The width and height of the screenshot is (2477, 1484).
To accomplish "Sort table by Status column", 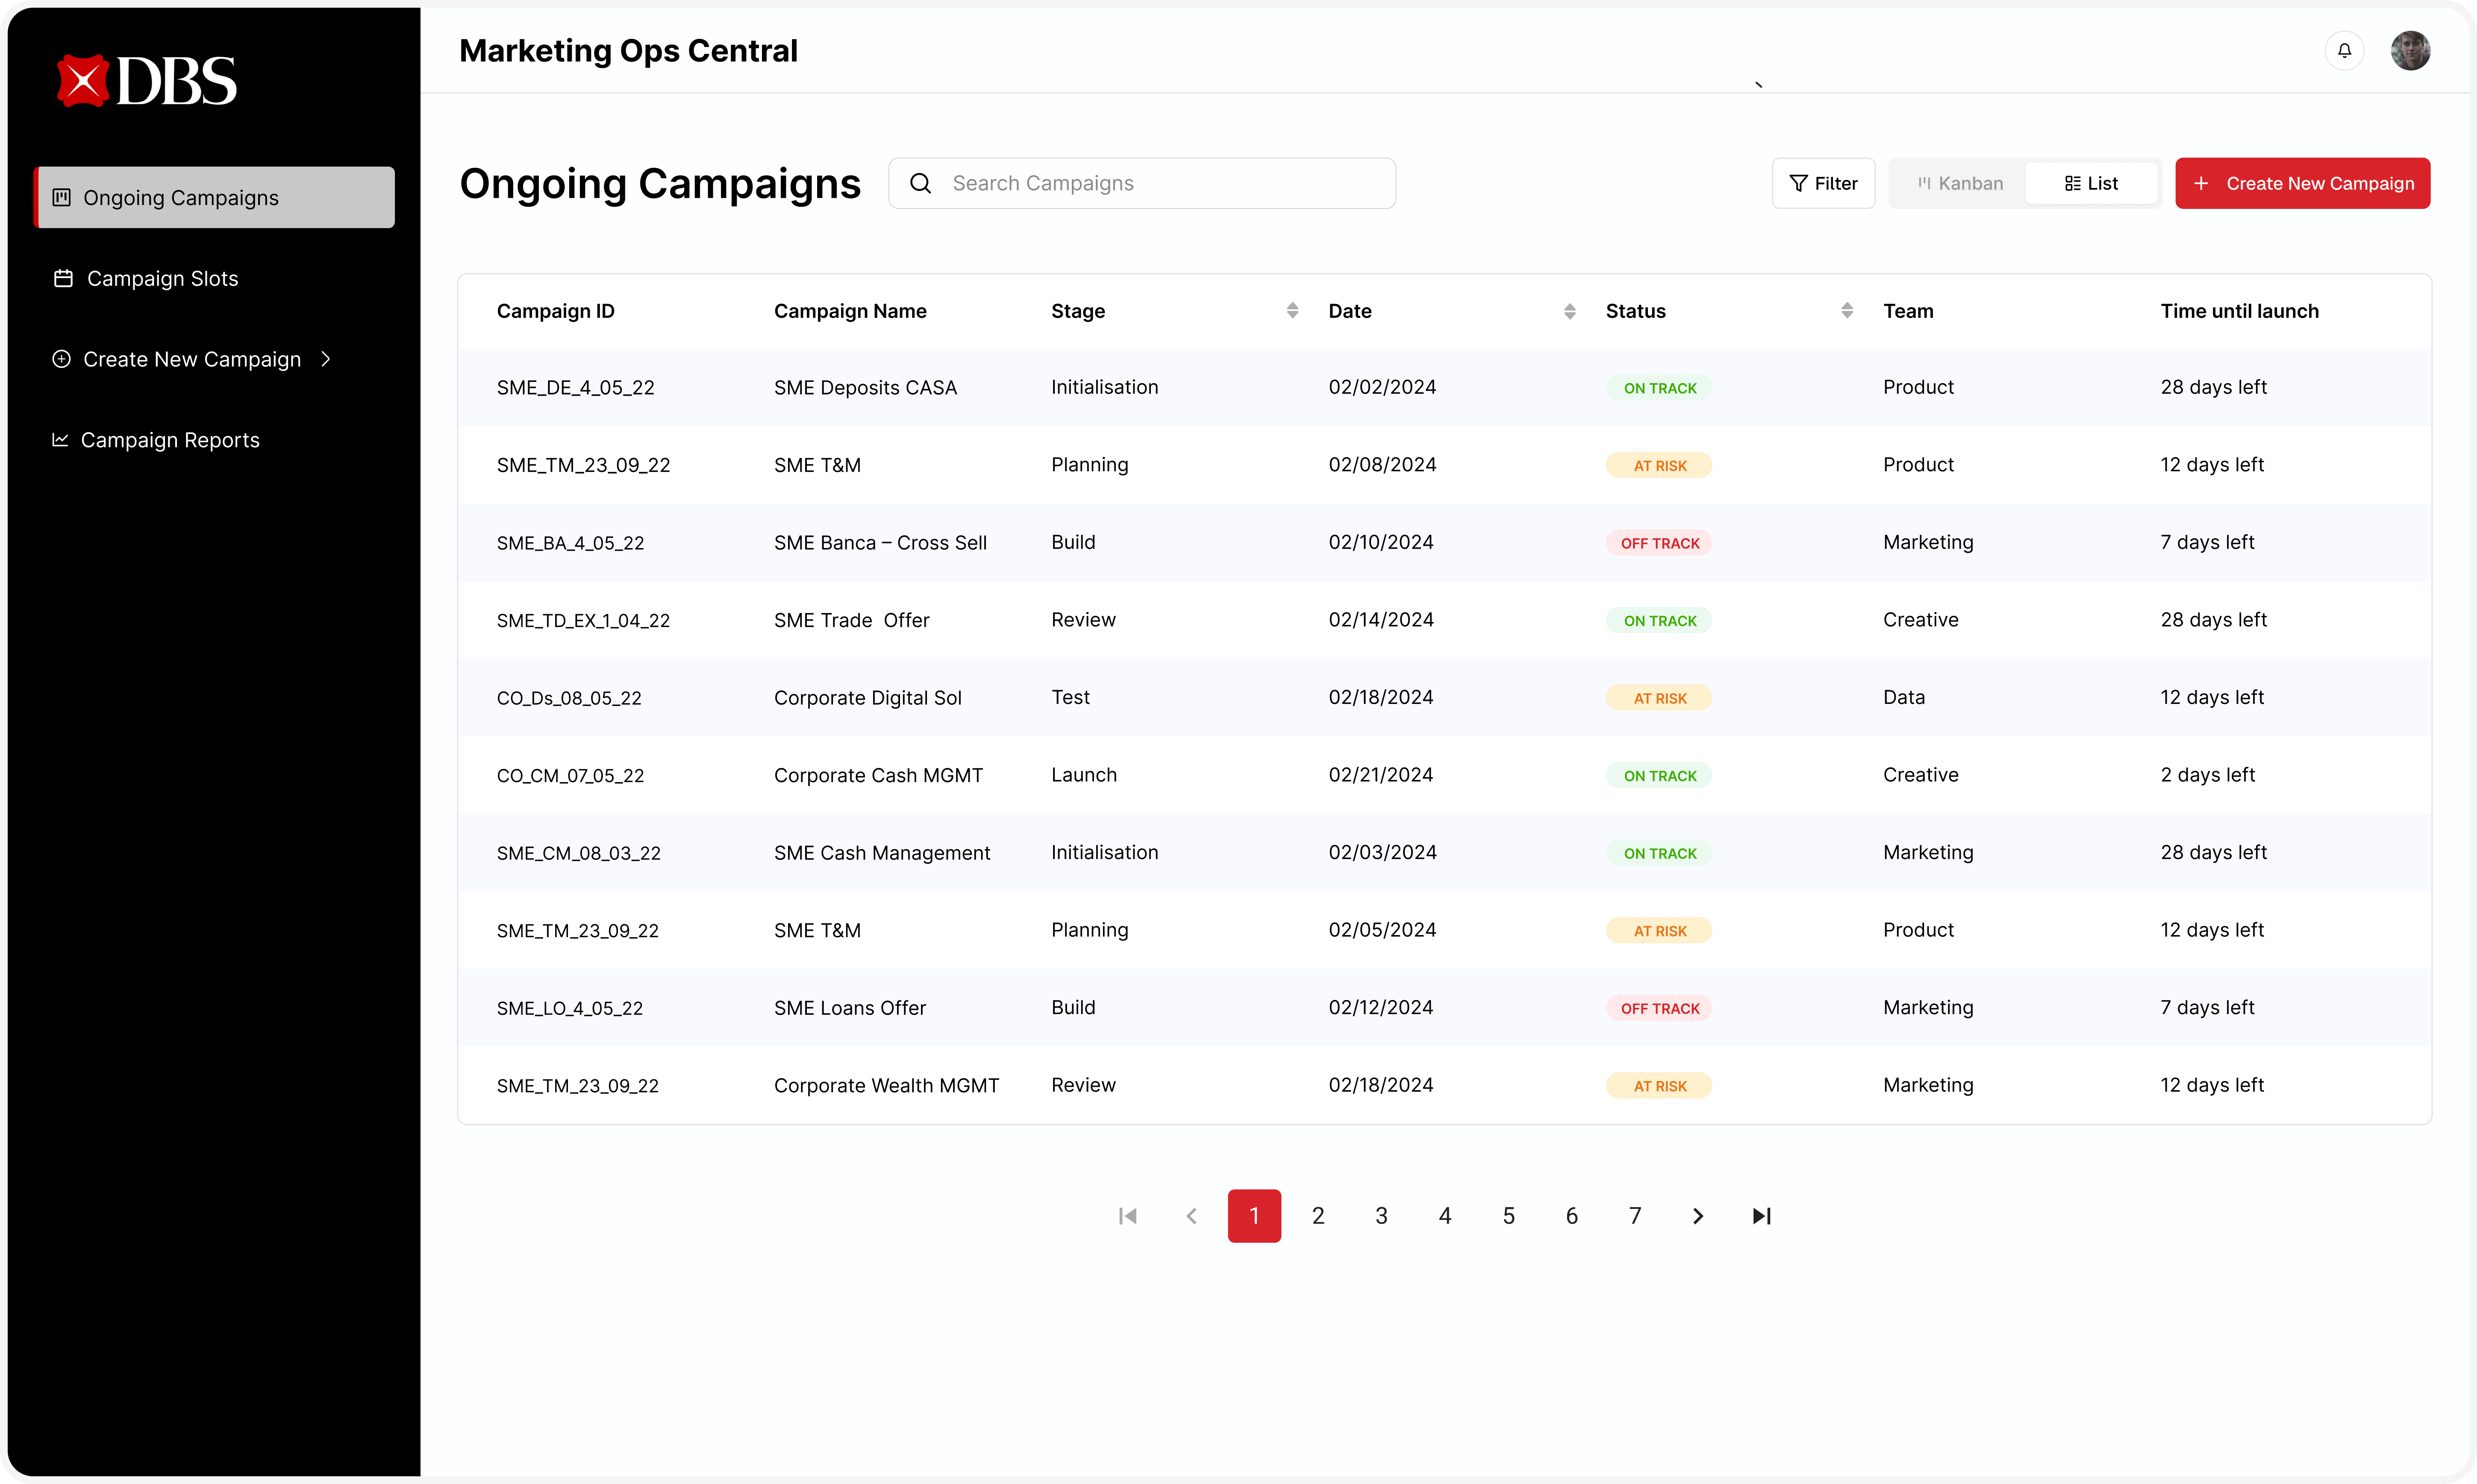I will (x=1847, y=311).
